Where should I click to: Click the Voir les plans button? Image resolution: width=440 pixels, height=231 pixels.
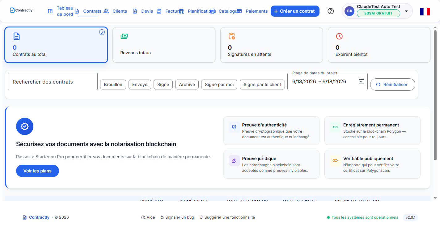click(37, 171)
